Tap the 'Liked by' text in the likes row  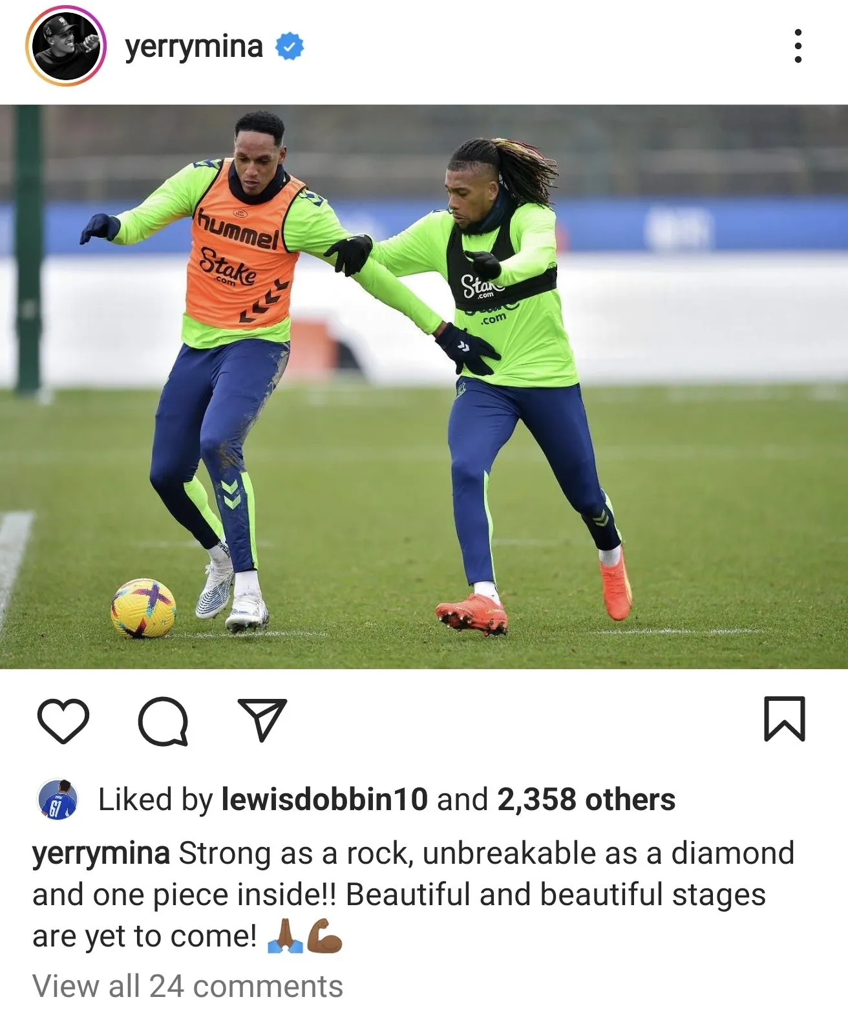pos(155,800)
